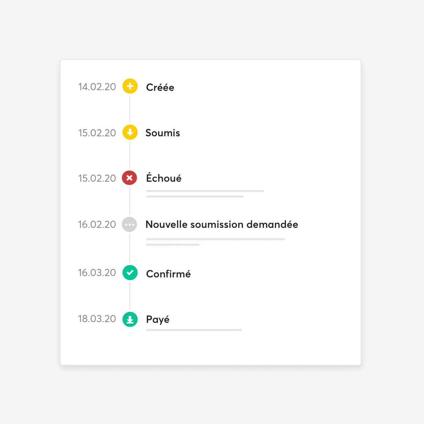This screenshot has width=424, height=424.
Task: Click the red X Échoué icon
Action: click(x=129, y=178)
